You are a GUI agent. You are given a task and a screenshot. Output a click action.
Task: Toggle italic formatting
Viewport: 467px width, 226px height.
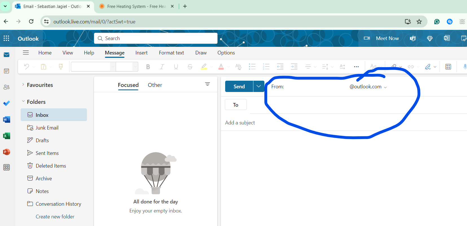point(162,67)
